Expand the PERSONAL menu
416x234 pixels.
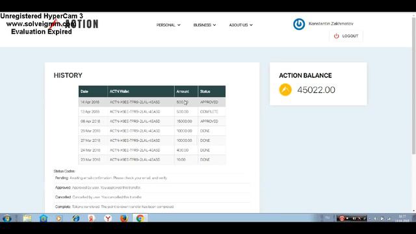168,25
